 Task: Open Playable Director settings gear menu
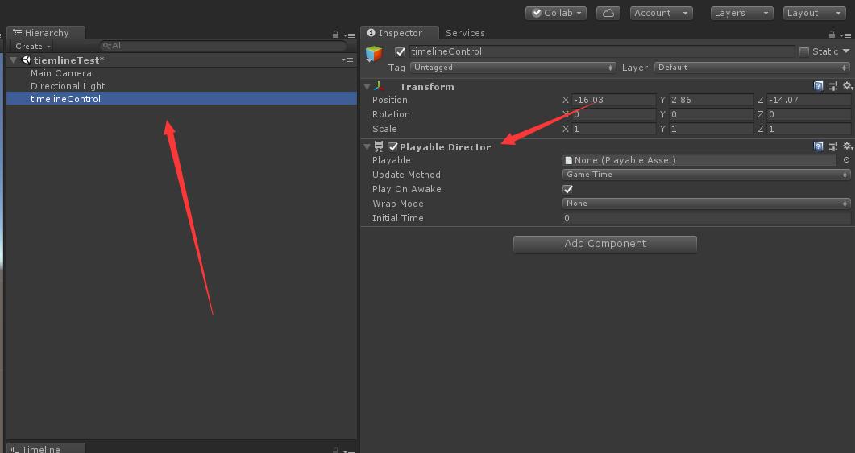click(848, 146)
